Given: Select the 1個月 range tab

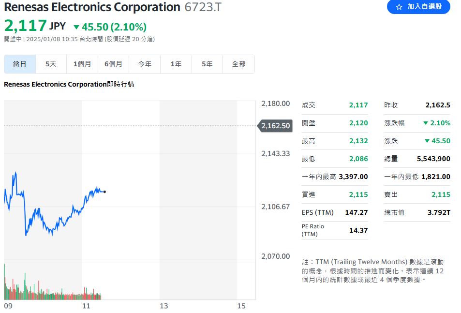Looking at the screenshot, I should 82,64.
